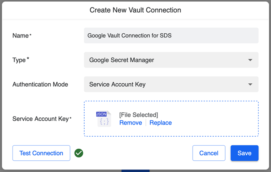The height and width of the screenshot is (172, 271).
Task: Open the Google Secret Manager combo box
Action: click(x=167, y=60)
